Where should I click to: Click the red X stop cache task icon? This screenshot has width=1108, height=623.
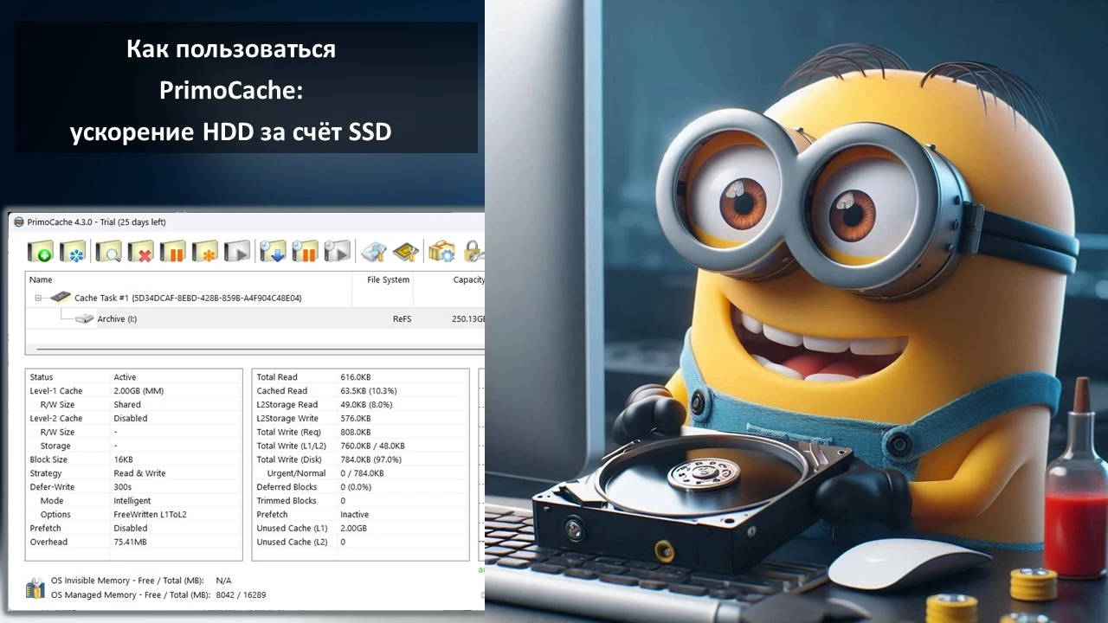[140, 252]
